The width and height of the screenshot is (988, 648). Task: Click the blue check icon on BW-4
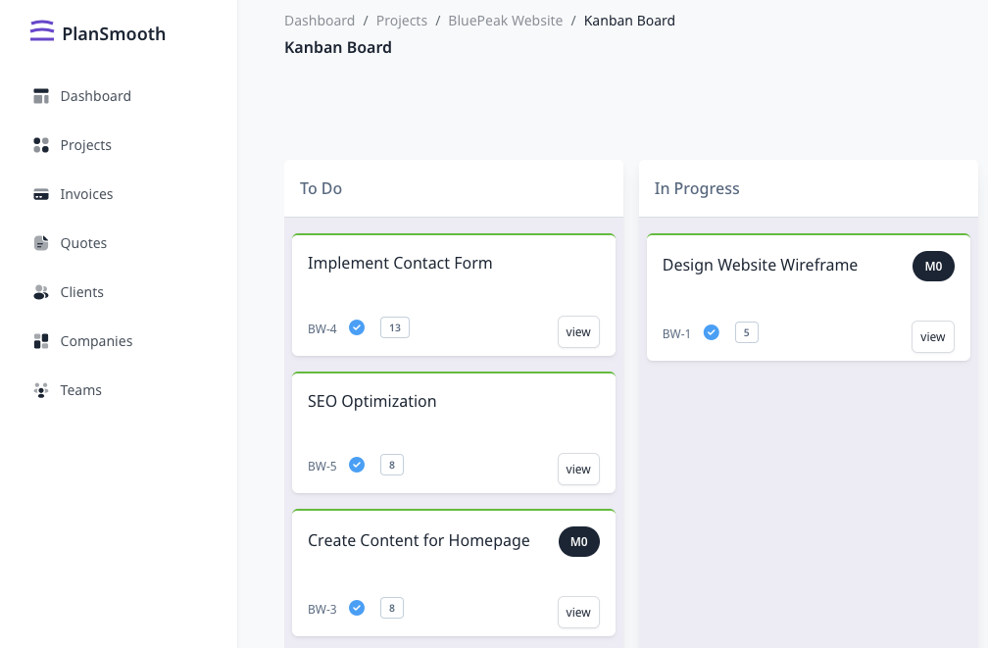coord(357,327)
